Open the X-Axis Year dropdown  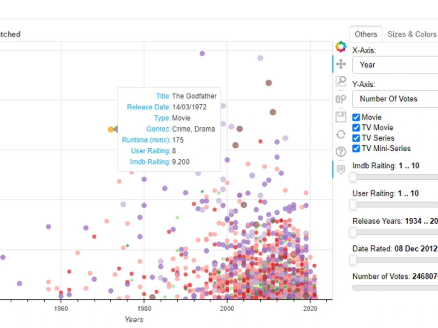tap(394, 65)
